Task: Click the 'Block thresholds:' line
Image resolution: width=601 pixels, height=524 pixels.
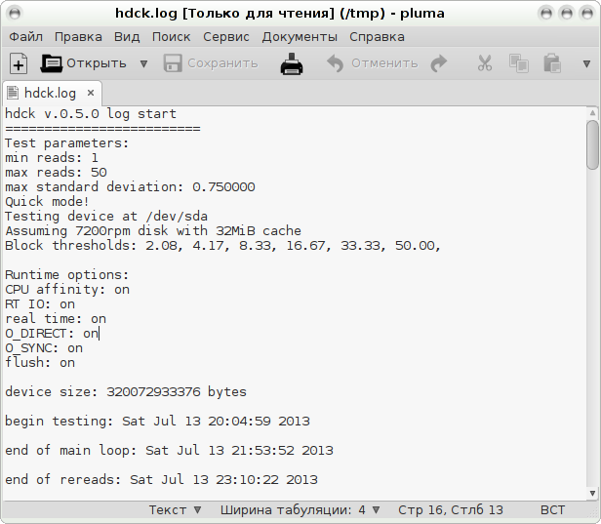Action: pyautogui.click(x=223, y=245)
